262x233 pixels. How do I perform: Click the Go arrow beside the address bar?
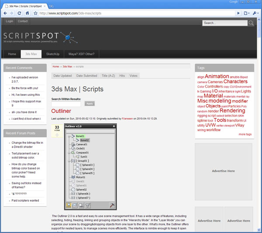point(238,13)
